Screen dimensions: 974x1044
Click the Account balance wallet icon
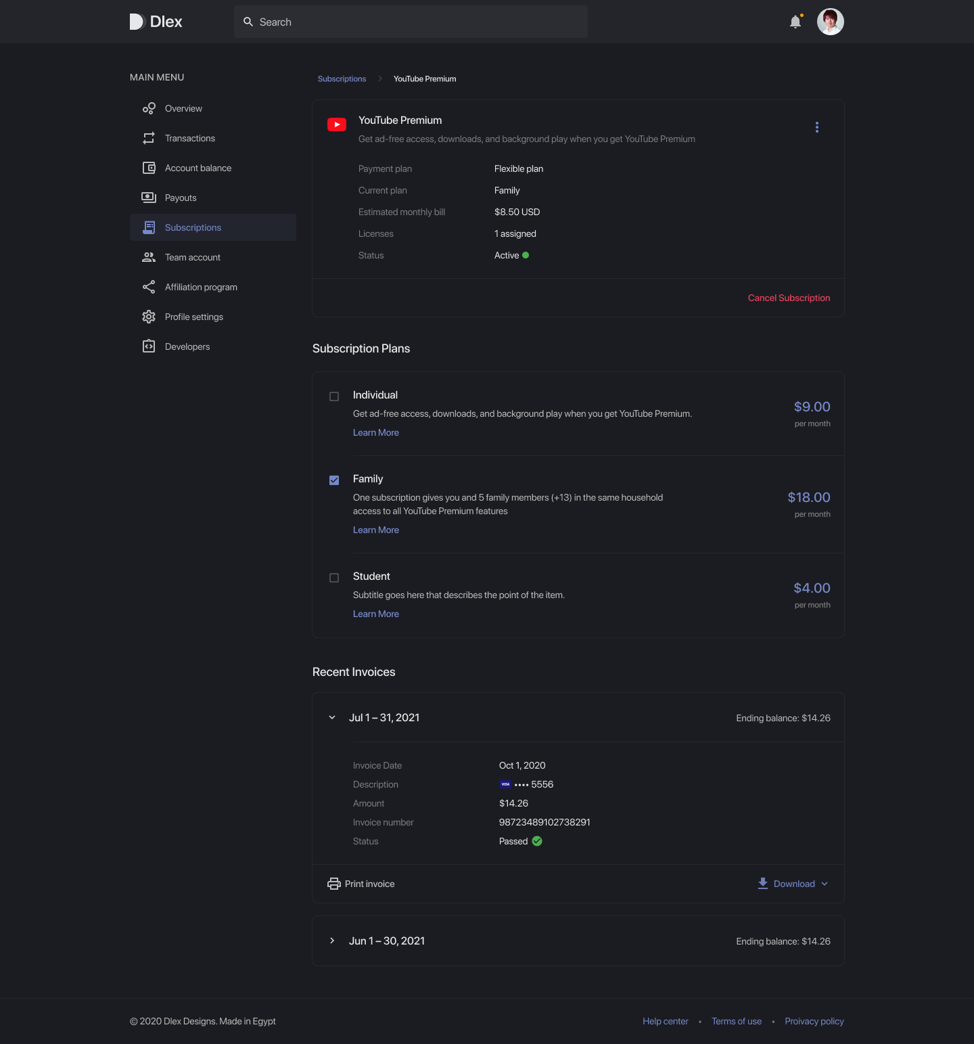149,168
